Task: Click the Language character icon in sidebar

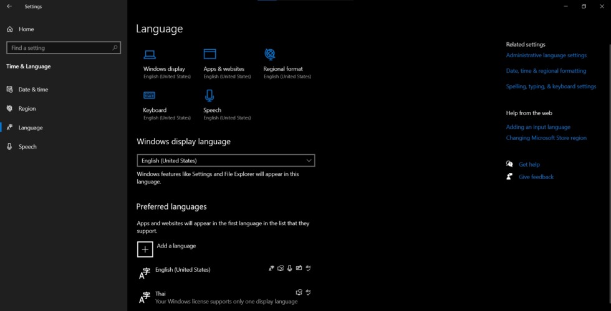Action: tap(10, 128)
